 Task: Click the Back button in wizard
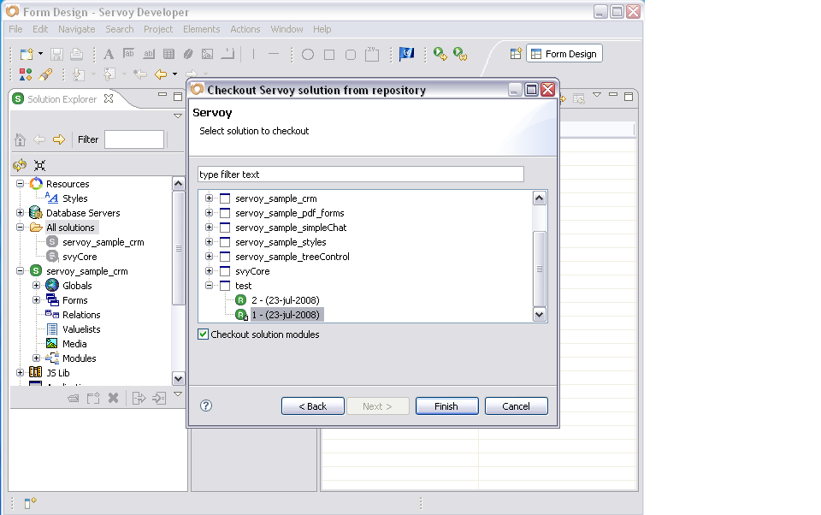313,406
